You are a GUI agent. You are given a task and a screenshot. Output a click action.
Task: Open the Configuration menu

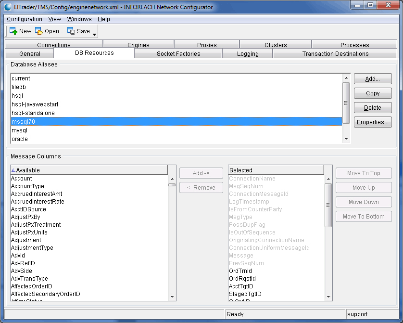pyautogui.click(x=25, y=19)
